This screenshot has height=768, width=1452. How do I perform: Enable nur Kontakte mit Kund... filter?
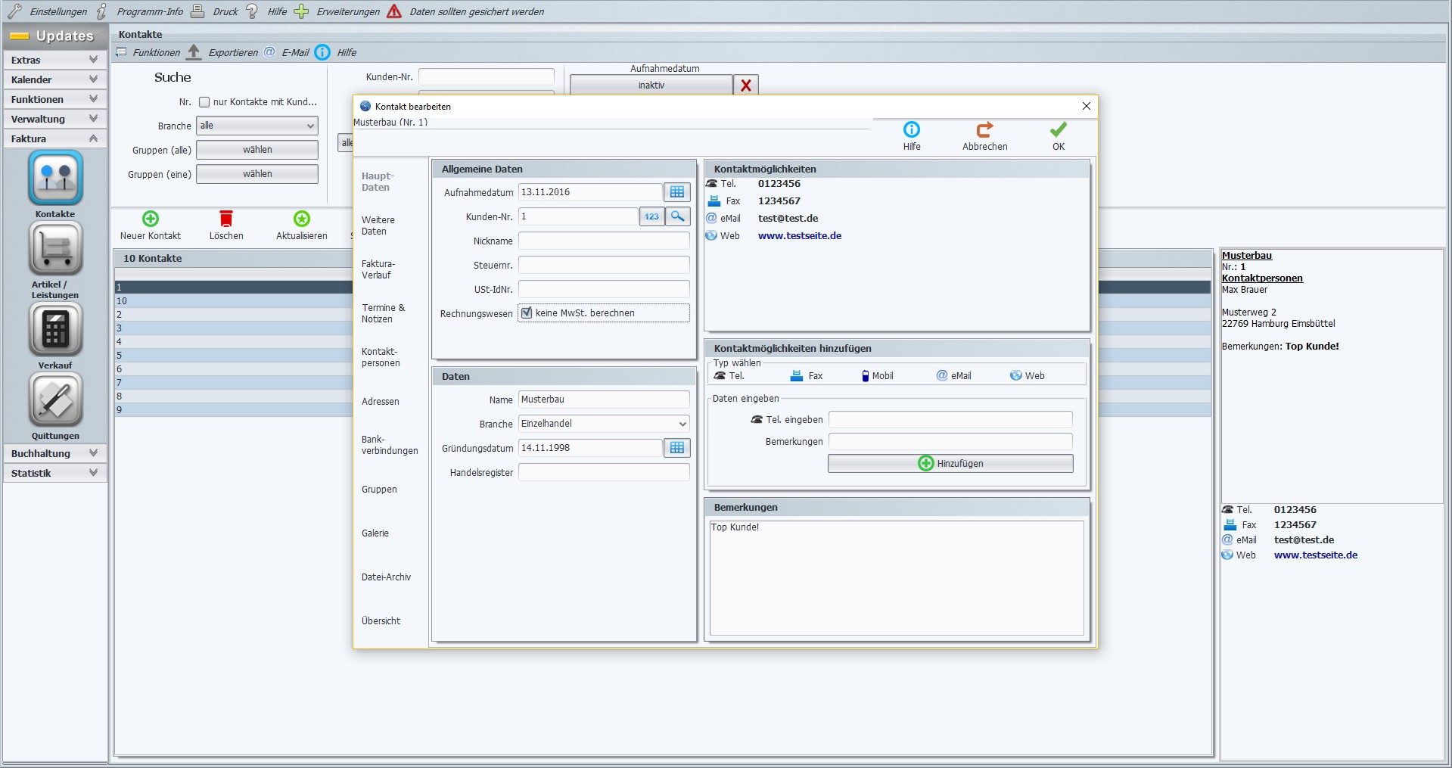point(204,101)
